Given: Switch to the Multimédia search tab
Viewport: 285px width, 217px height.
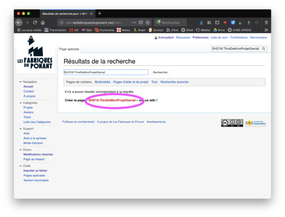Looking at the screenshot, I should 102,82.
